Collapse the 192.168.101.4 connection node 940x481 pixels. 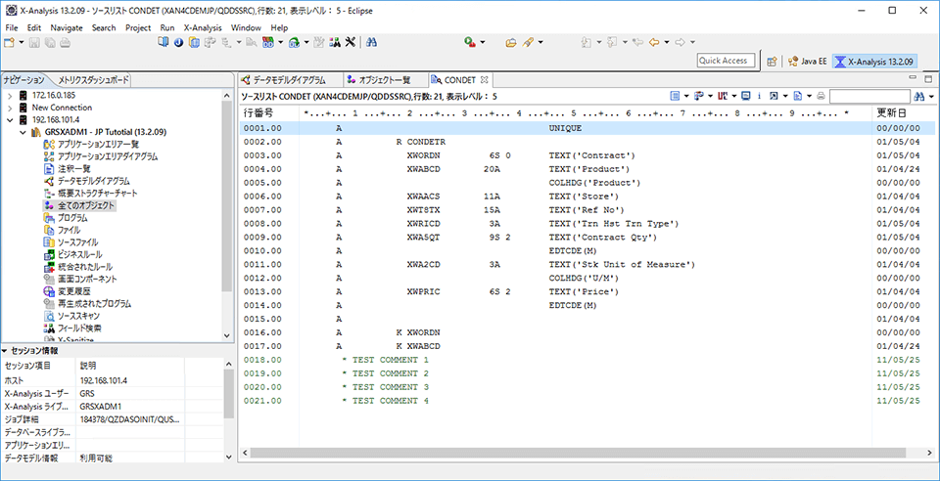click(10, 119)
